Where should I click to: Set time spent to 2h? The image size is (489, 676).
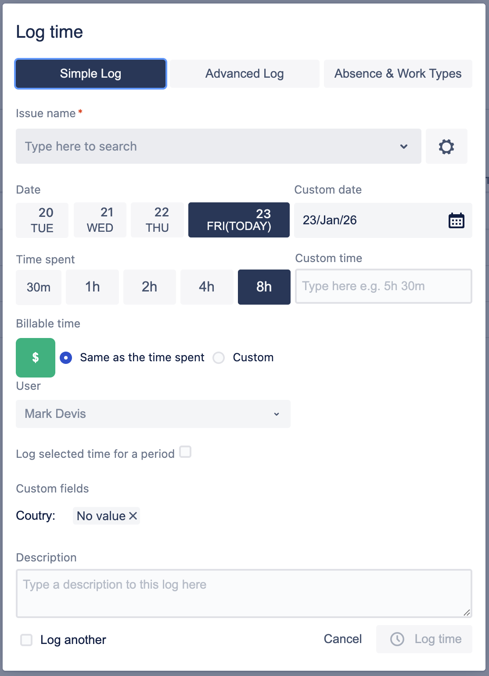coord(150,287)
